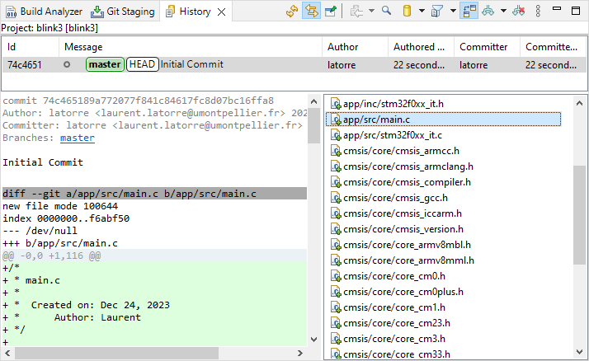Switch to the Build Analyzer tab
The image size is (589, 361).
coord(44,12)
